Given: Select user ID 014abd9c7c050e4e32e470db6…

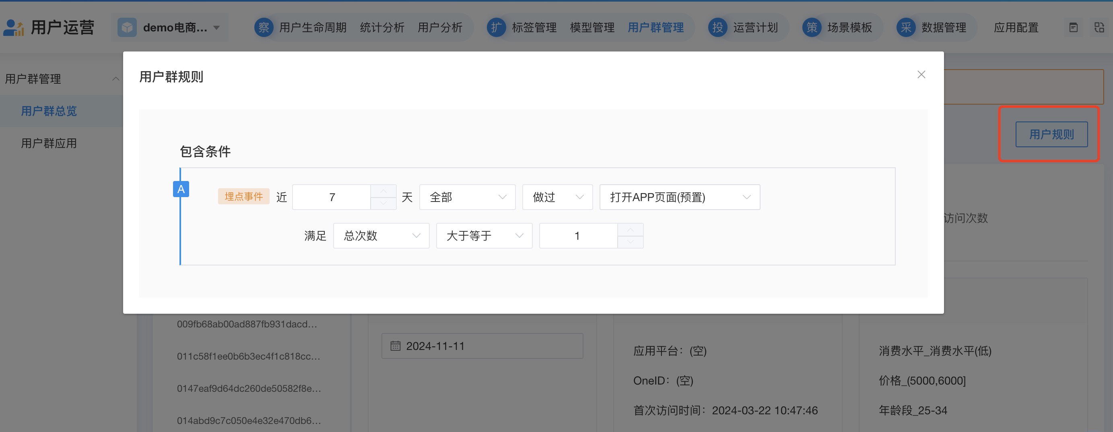Looking at the screenshot, I should 249,420.
